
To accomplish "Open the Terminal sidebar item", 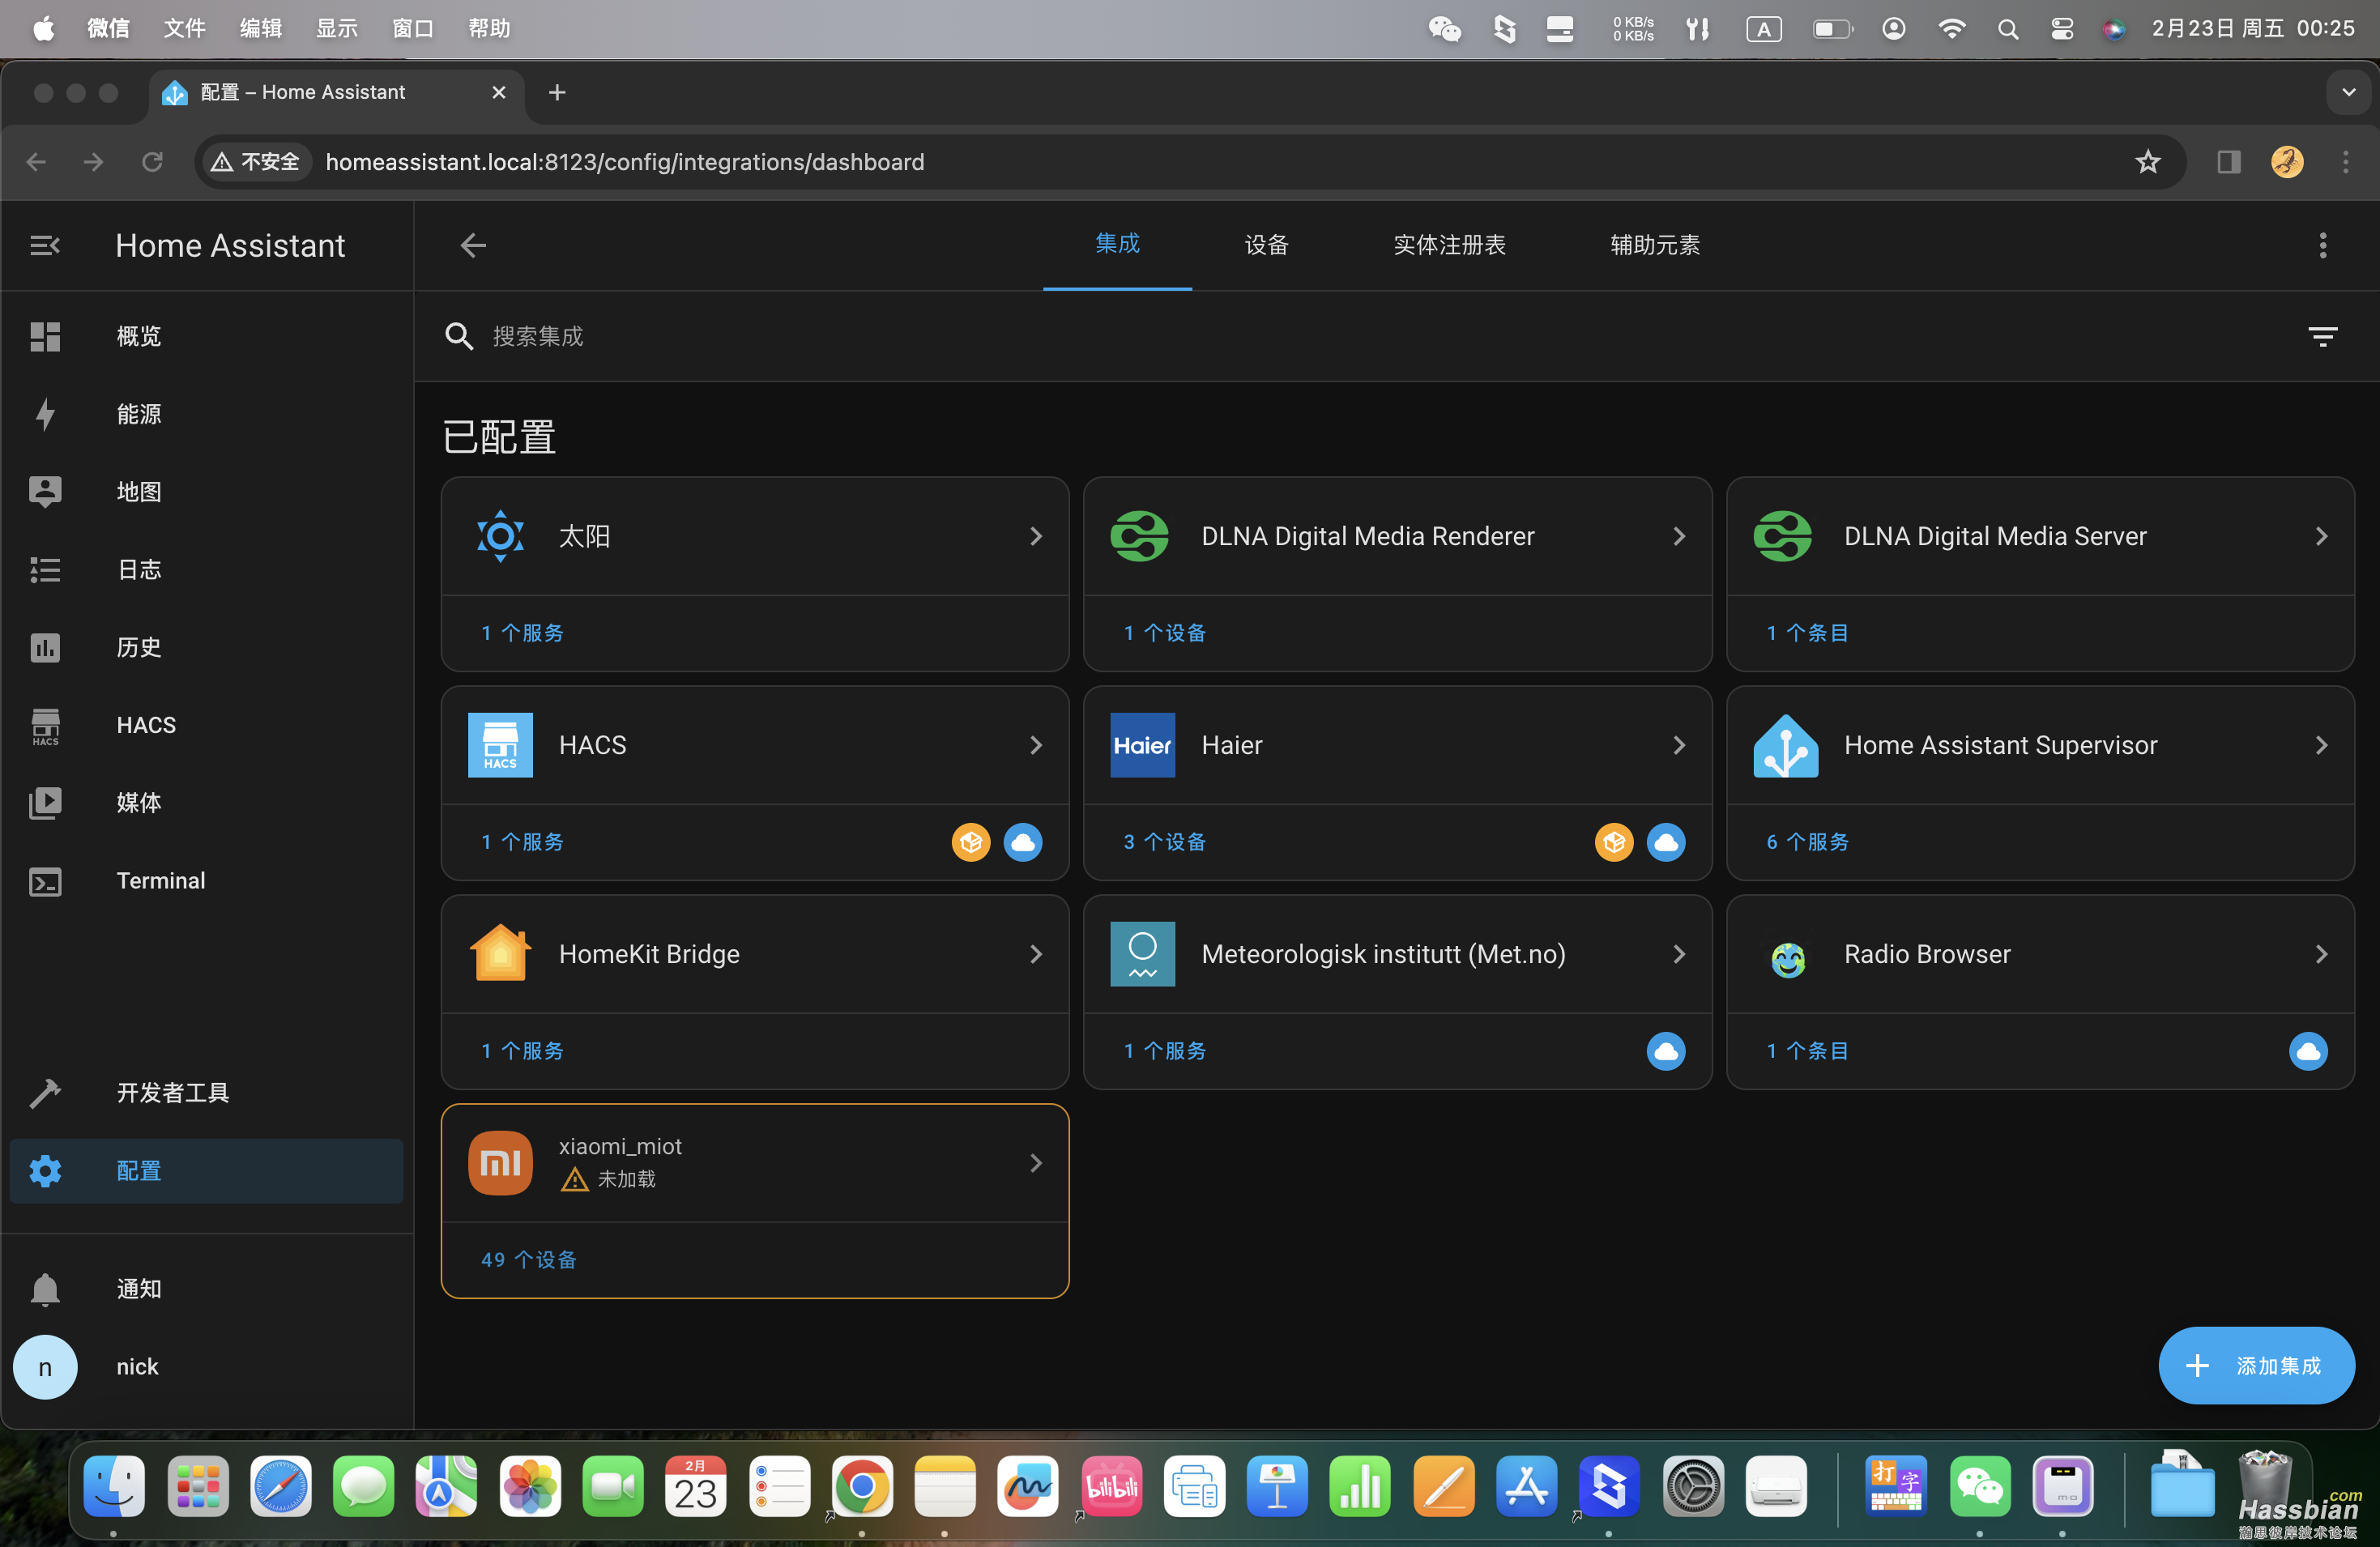I will coord(206,881).
